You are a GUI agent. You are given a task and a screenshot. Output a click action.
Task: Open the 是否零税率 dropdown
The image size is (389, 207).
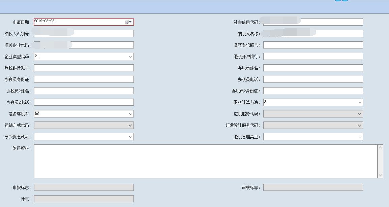click(131, 114)
